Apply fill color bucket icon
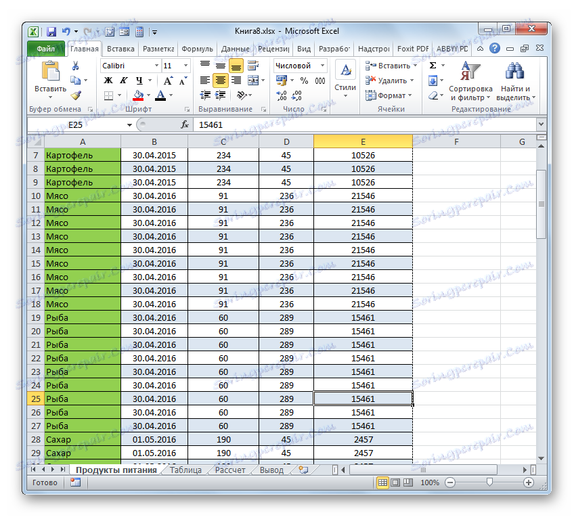This screenshot has height=517, width=574. tap(138, 95)
